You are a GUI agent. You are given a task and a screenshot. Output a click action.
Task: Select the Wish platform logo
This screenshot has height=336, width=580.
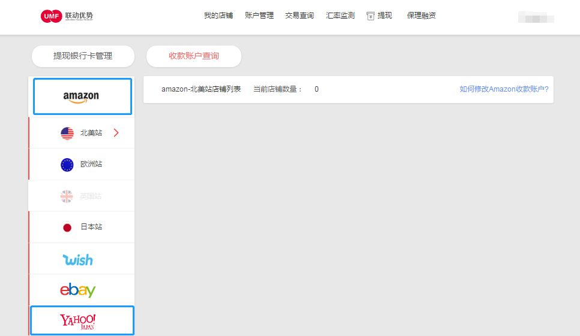pos(77,260)
